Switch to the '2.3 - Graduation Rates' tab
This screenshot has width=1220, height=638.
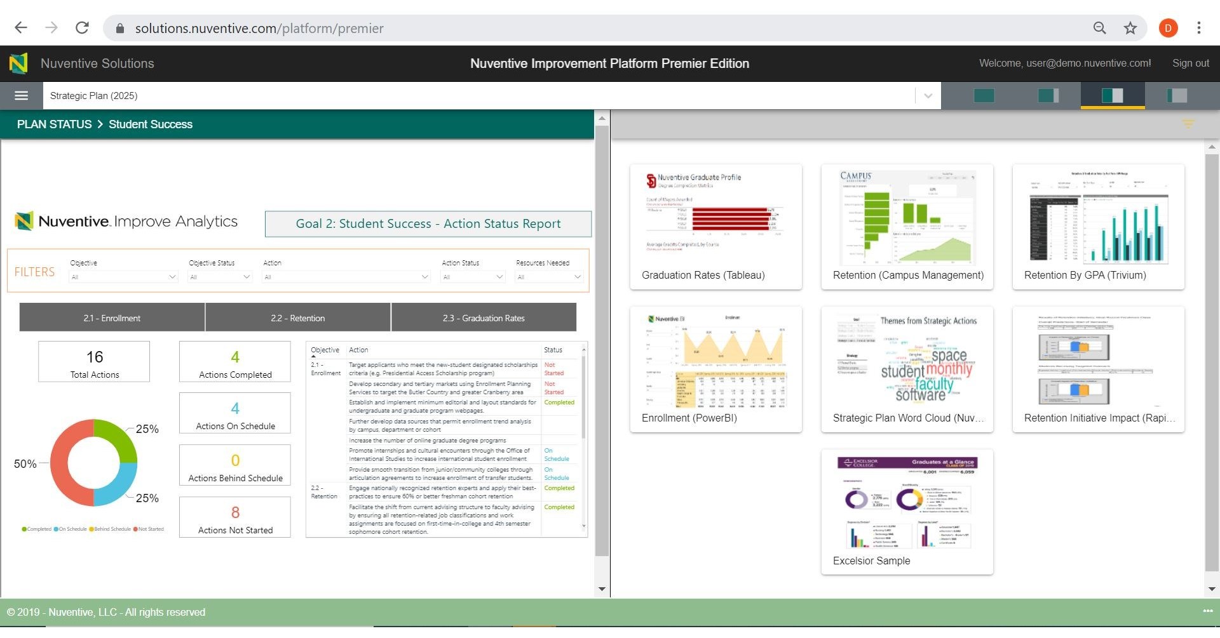(484, 317)
